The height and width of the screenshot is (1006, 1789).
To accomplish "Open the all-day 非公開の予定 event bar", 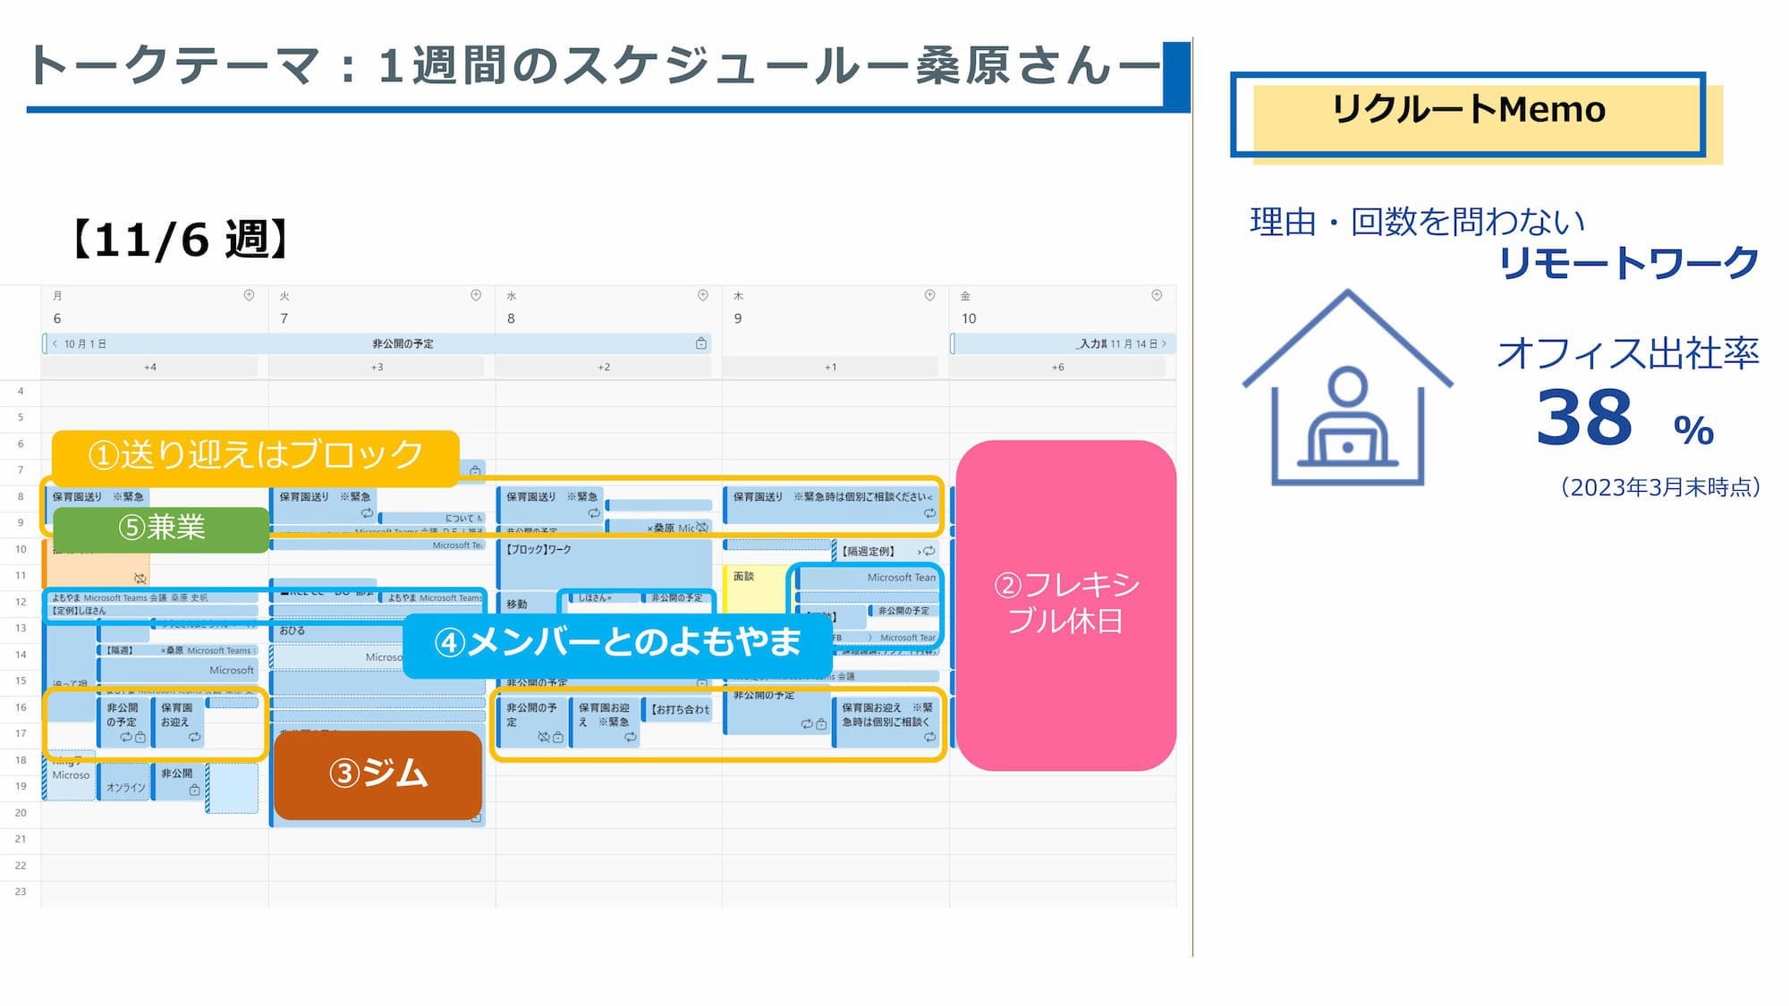I will pos(377,343).
